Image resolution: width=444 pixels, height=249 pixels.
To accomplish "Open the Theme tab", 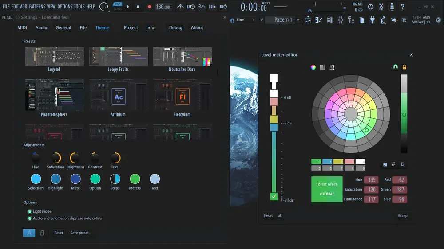I will point(102,28).
